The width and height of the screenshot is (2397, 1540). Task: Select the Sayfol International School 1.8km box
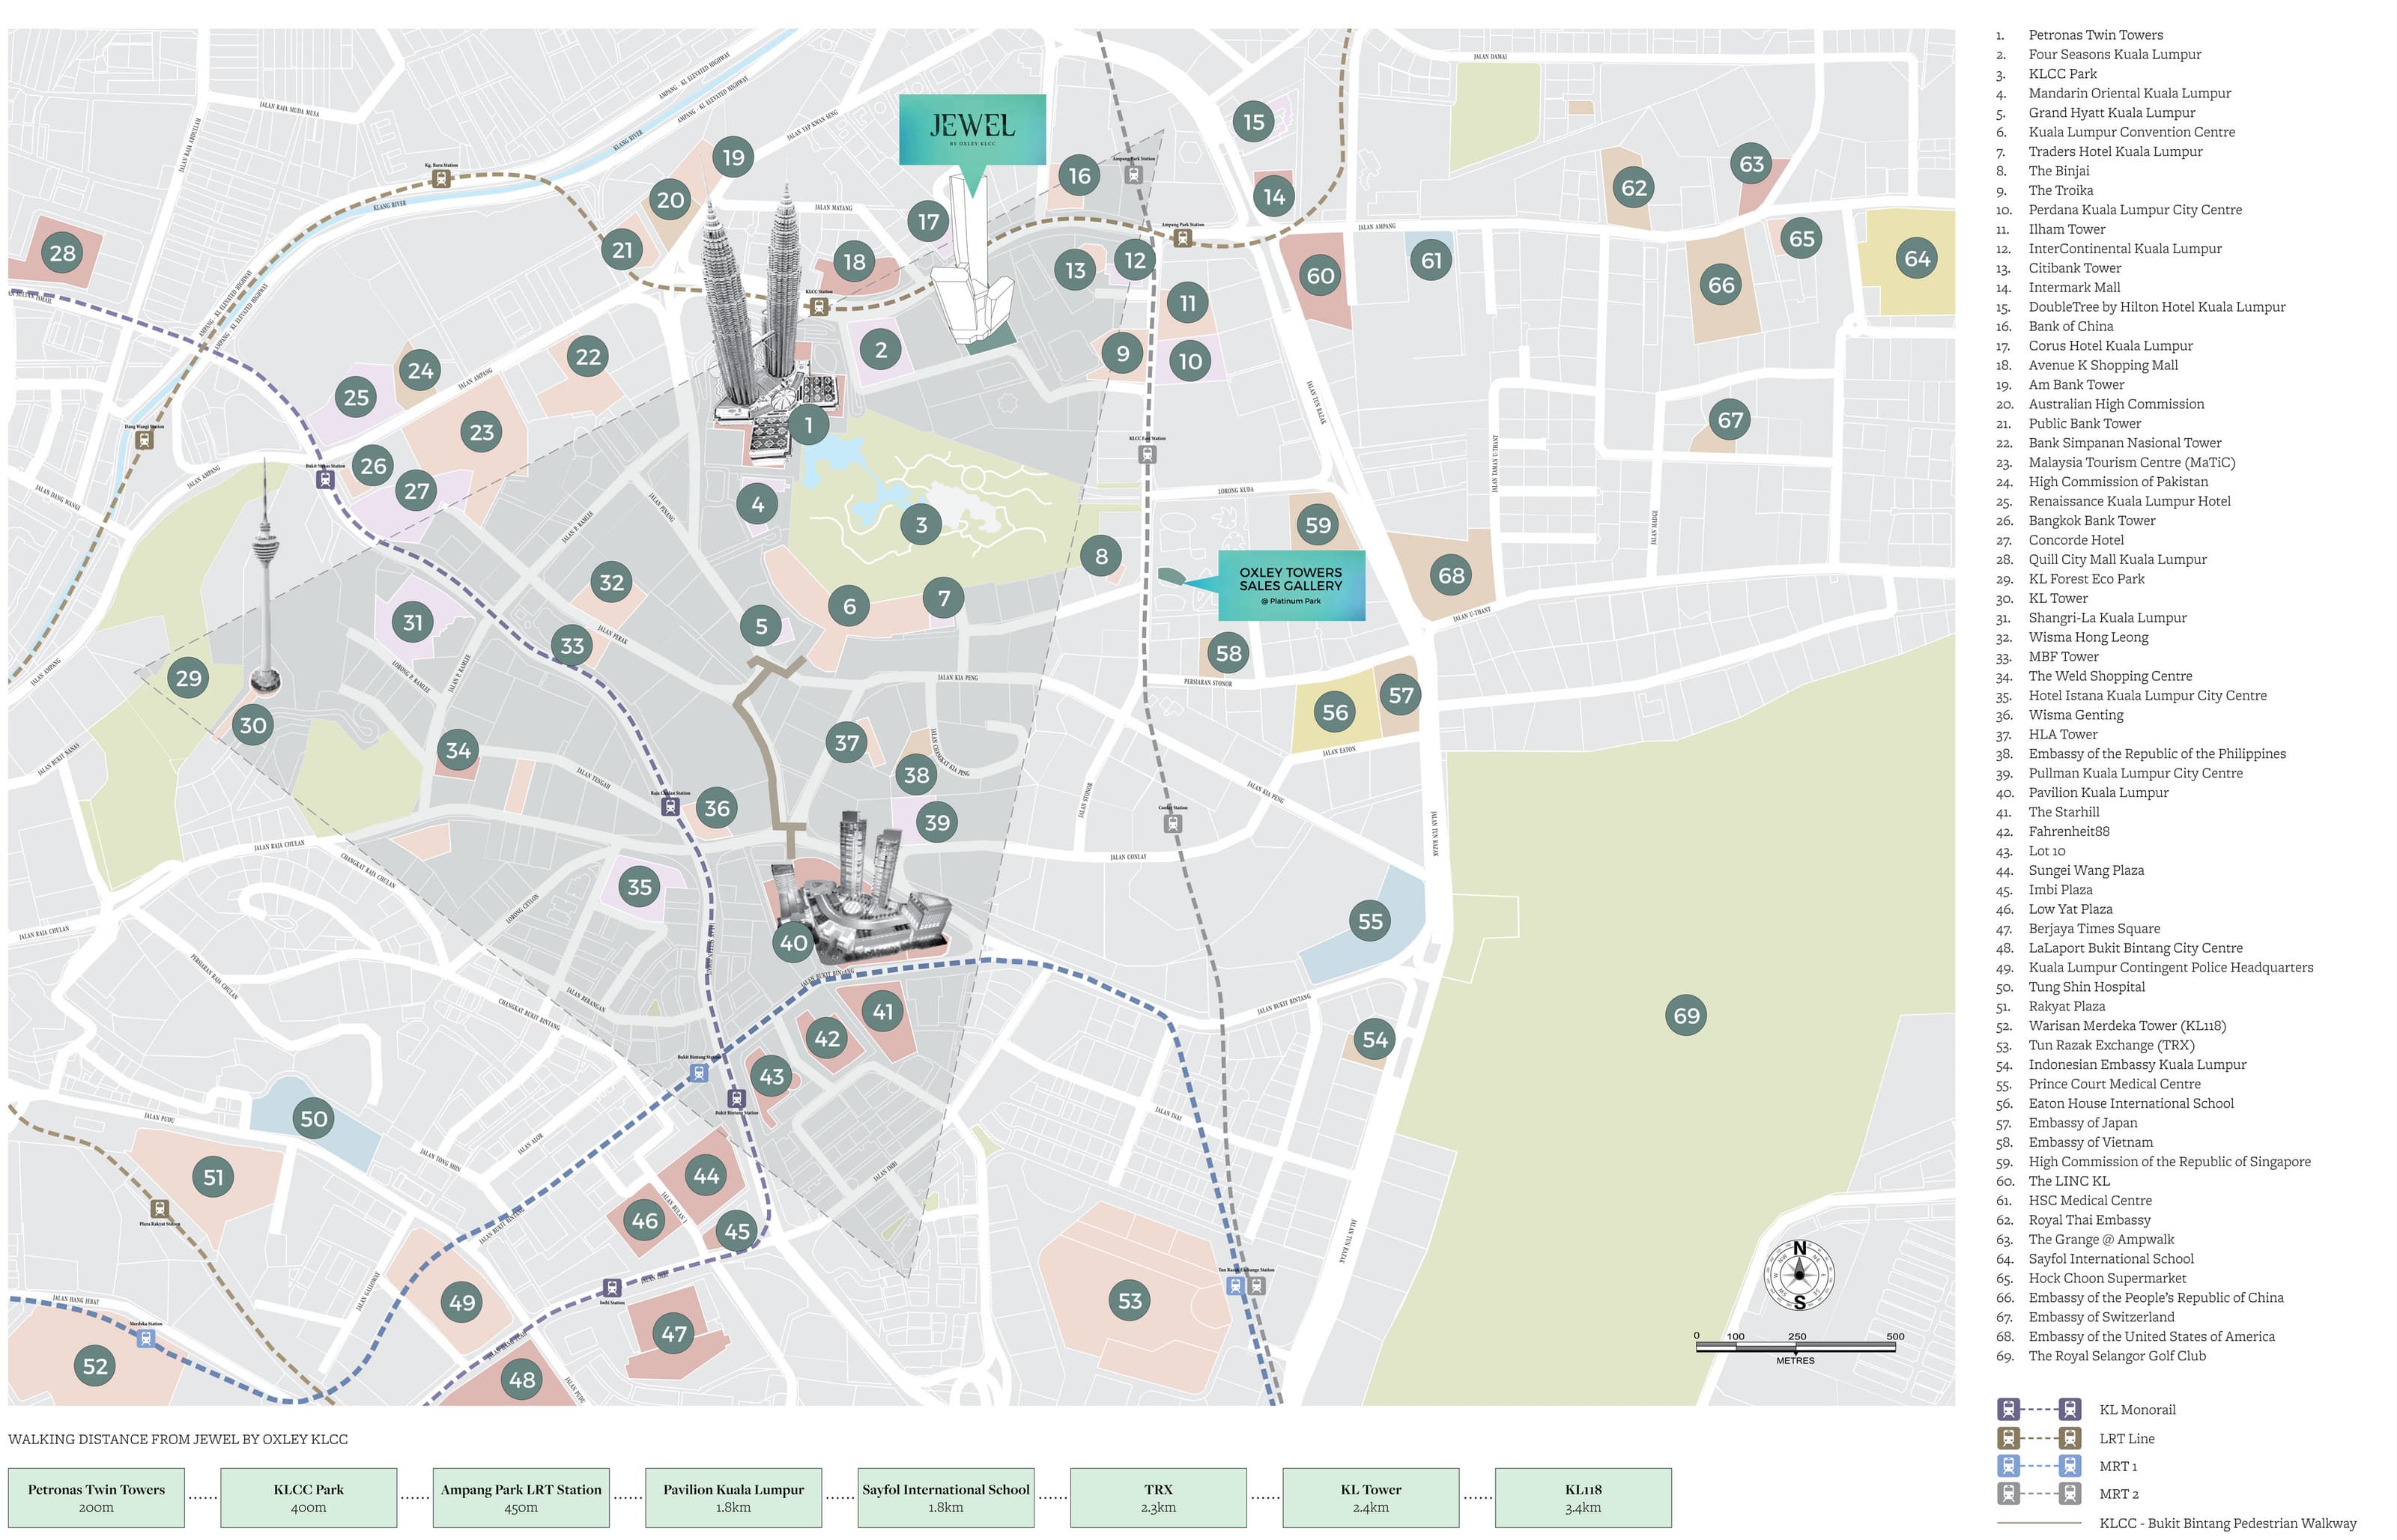(x=946, y=1497)
